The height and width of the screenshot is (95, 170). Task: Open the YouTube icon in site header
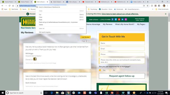pyautogui.click(x=119, y=19)
